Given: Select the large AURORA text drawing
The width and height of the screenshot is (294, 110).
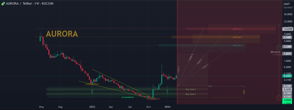Looking at the screenshot, I should [62, 34].
